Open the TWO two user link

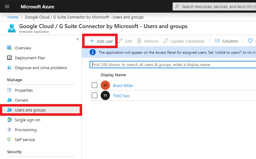coord(121,96)
